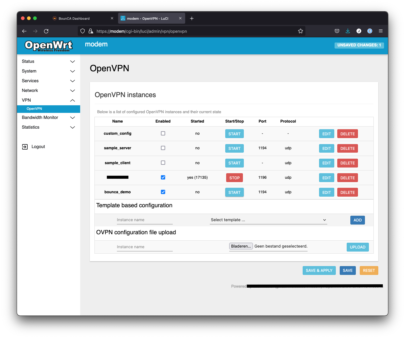Click Save & Apply
Screen dimensions: 405x338
(x=319, y=271)
